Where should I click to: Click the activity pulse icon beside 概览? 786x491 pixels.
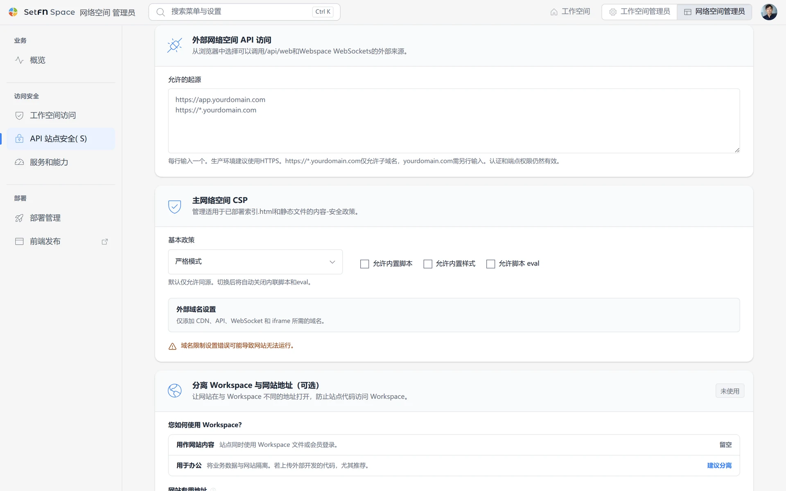tap(19, 60)
